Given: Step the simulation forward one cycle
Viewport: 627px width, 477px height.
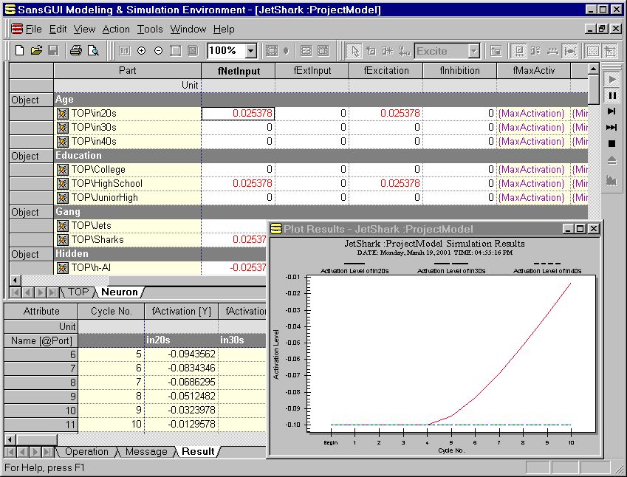Looking at the screenshot, I should pos(611,111).
